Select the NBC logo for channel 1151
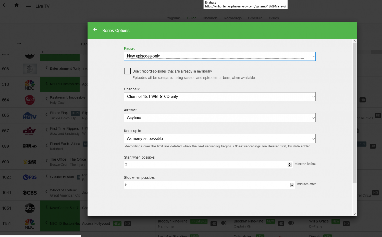The height and width of the screenshot is (237, 382). pos(30,224)
